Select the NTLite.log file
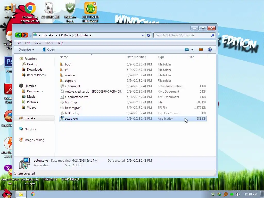 [x=72, y=113]
